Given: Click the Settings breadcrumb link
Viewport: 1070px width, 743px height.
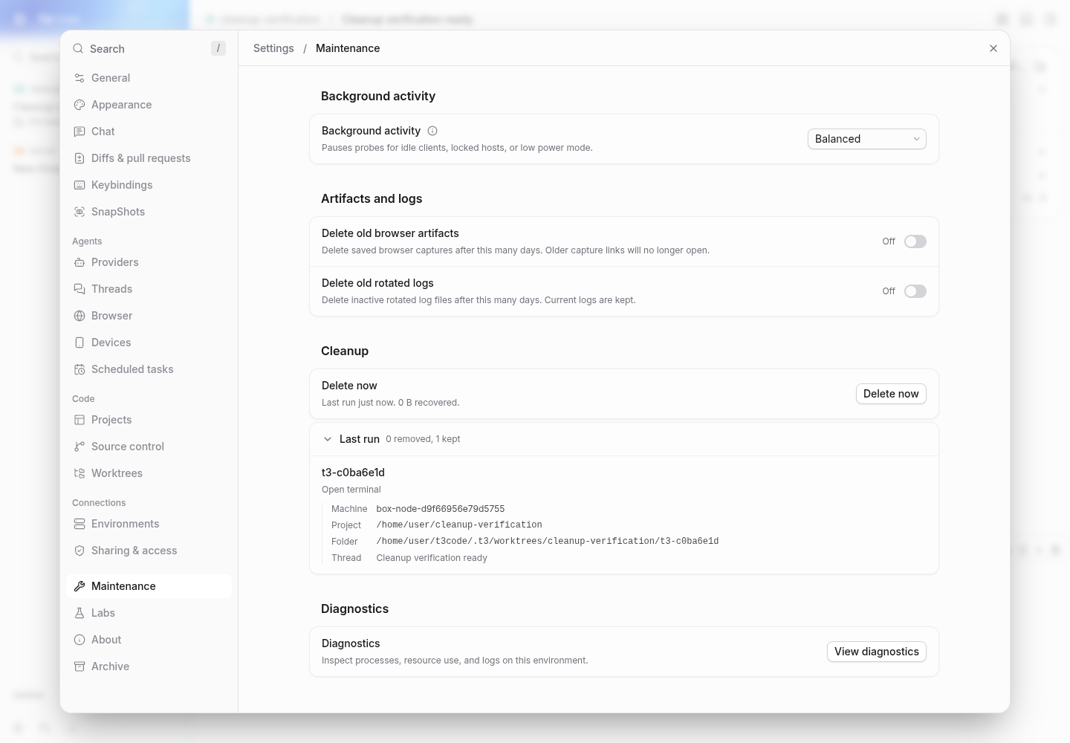Looking at the screenshot, I should tap(273, 48).
